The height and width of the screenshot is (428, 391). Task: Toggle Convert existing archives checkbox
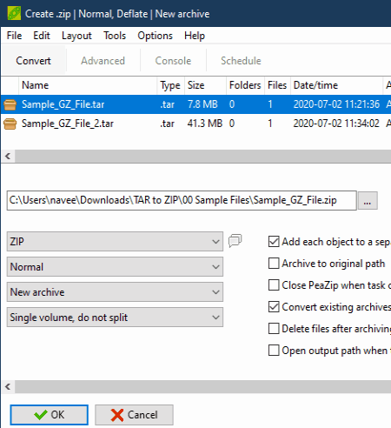[x=274, y=307]
